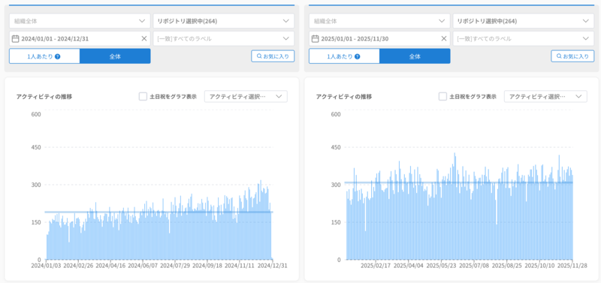
Task: Click search icon in left お気に入り button
Action: point(259,56)
